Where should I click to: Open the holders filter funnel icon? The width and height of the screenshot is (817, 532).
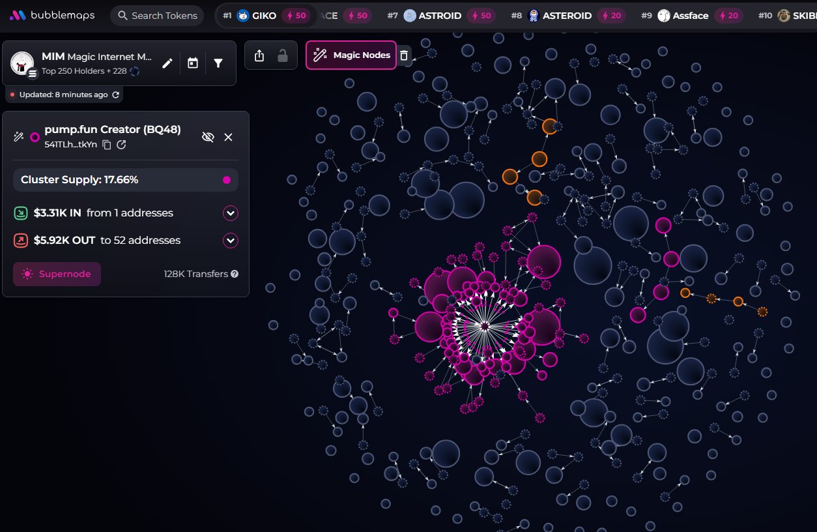tap(218, 63)
